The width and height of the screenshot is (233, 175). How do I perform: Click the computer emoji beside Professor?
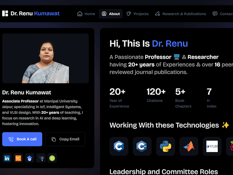(x=177, y=57)
